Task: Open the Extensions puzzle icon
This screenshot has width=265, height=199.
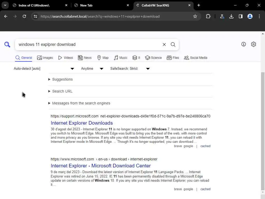Action: [208, 16]
